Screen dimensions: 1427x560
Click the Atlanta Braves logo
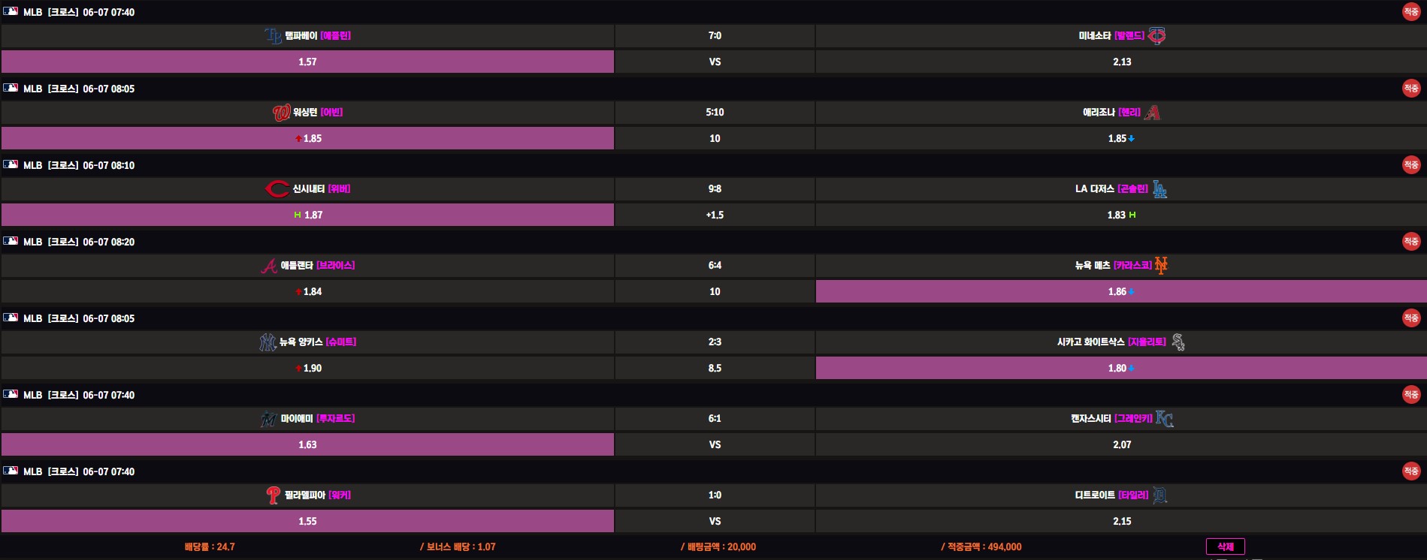269,266
